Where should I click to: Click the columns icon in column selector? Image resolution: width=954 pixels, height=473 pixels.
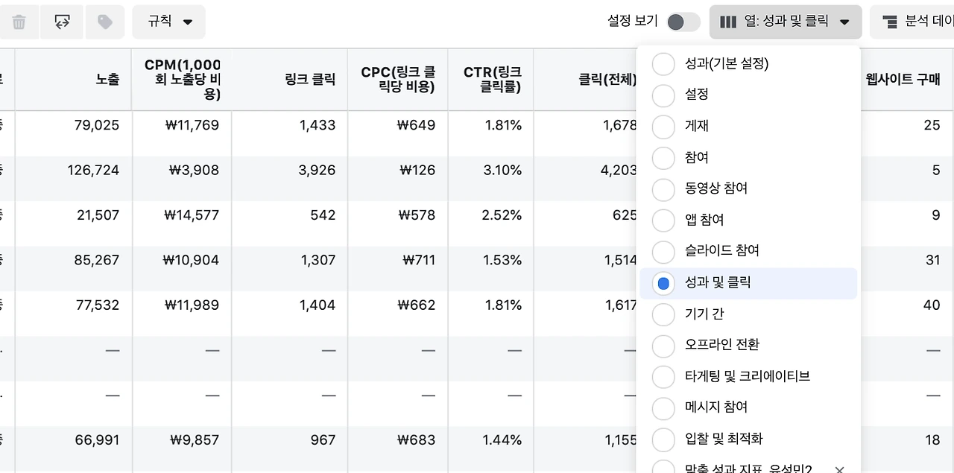point(728,22)
